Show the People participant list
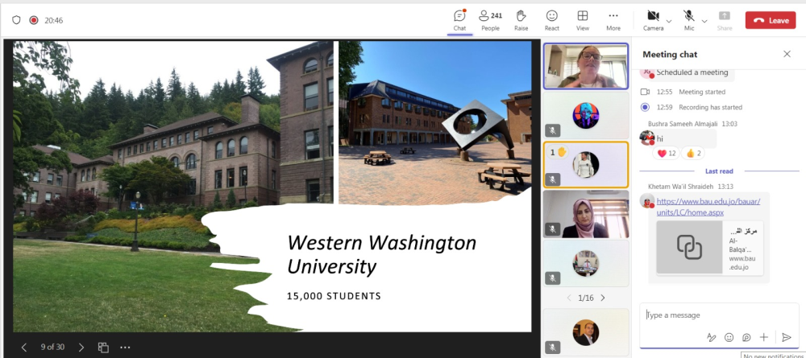This screenshot has width=806, height=358. click(x=490, y=19)
